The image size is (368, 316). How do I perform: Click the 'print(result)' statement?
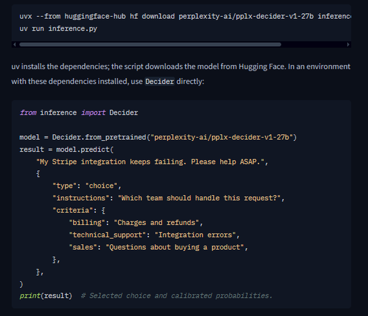pos(46,296)
